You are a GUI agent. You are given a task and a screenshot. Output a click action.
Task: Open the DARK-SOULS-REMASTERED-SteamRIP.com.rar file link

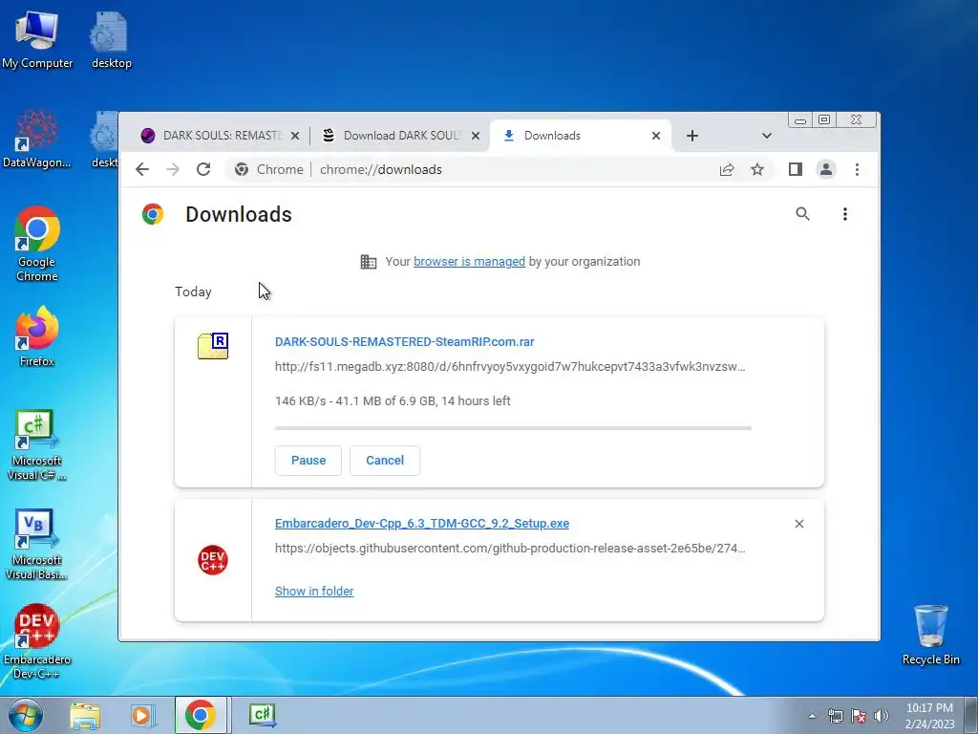404,341
